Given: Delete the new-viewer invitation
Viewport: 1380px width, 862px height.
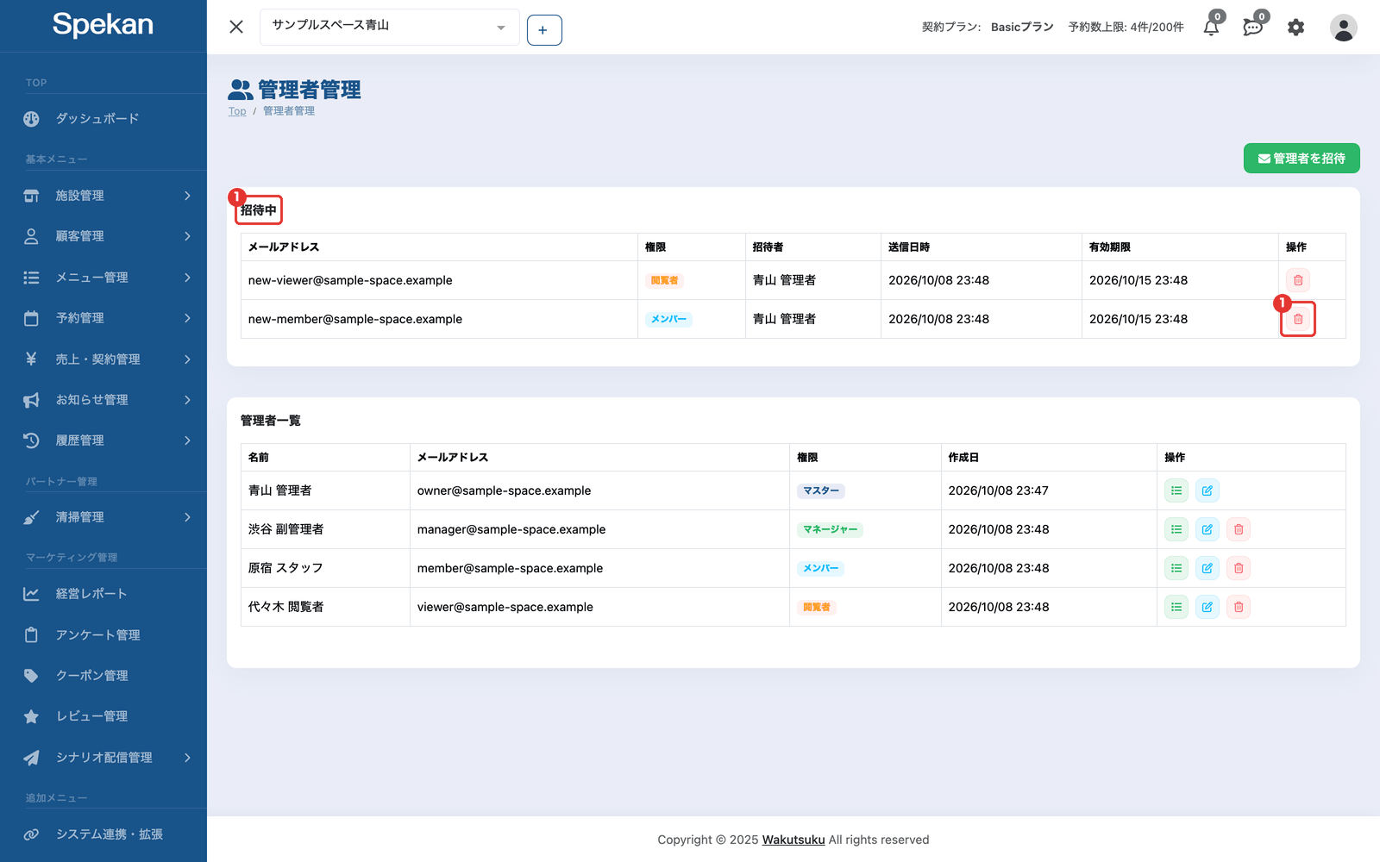Looking at the screenshot, I should tap(1298, 280).
